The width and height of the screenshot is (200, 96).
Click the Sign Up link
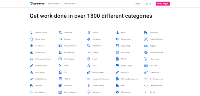tap(148, 4)
